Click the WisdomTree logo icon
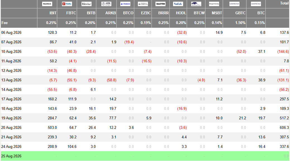290x161 pixels. tap(196, 4)
